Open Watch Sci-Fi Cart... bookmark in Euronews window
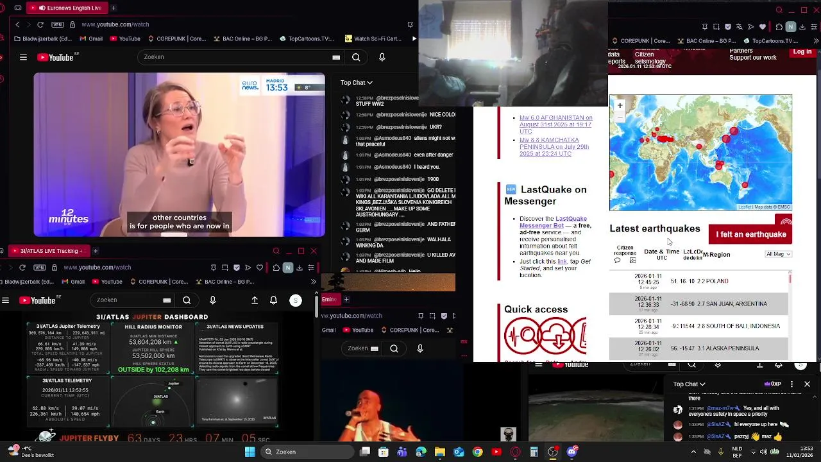The height and width of the screenshot is (462, 821). coord(373,39)
